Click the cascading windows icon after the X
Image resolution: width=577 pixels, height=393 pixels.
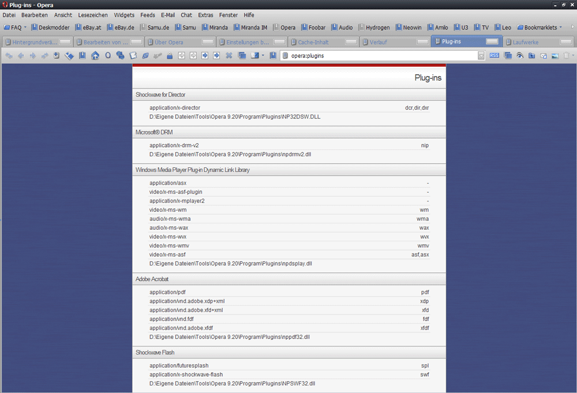pyautogui.click(x=242, y=55)
